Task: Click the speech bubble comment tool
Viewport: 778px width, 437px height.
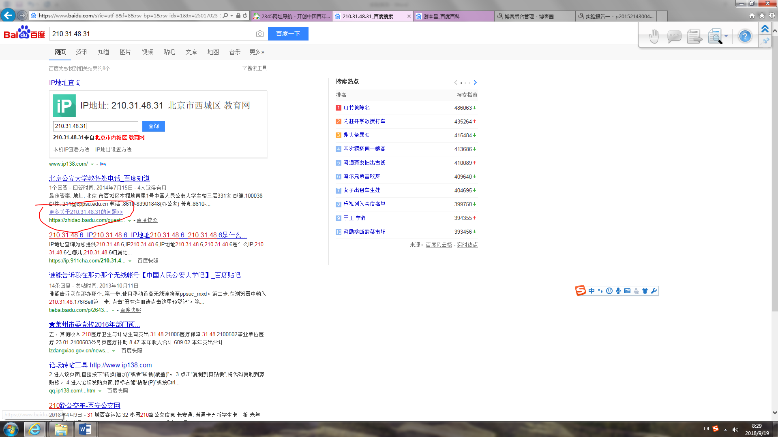Action: pyautogui.click(x=674, y=36)
